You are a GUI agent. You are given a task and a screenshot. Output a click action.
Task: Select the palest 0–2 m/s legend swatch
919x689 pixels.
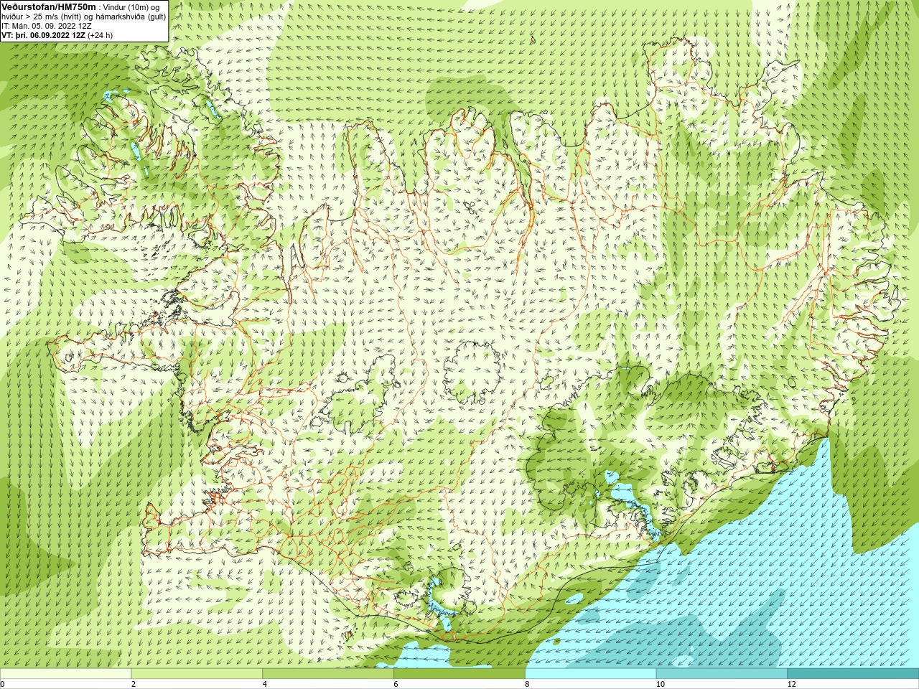pos(65,674)
